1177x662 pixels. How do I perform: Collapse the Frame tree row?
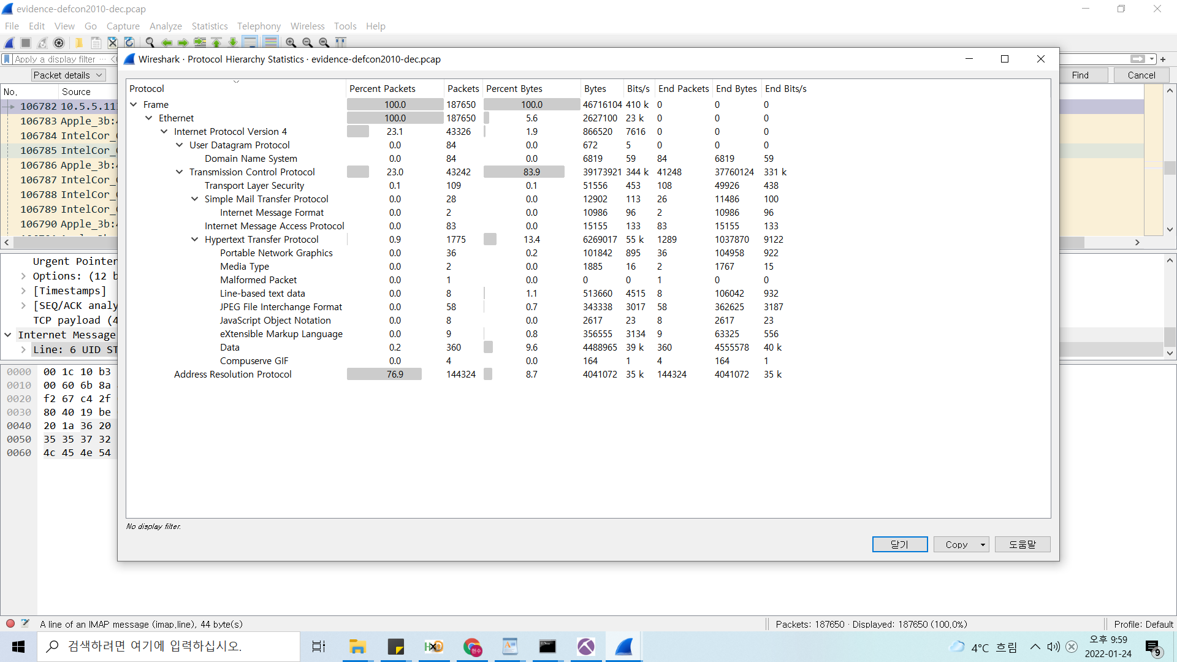click(x=134, y=105)
